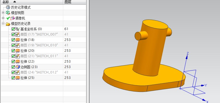Click the X axis arrow of the datum CSYS
Screen dimensions: 220x103
coord(204,100)
